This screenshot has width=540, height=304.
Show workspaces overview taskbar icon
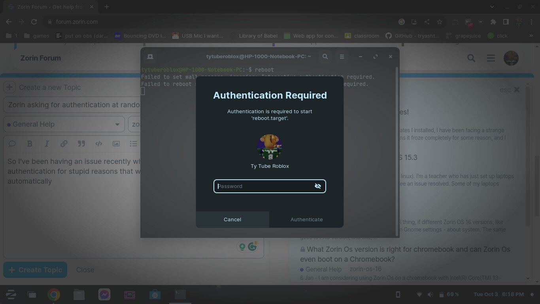tap(32, 294)
